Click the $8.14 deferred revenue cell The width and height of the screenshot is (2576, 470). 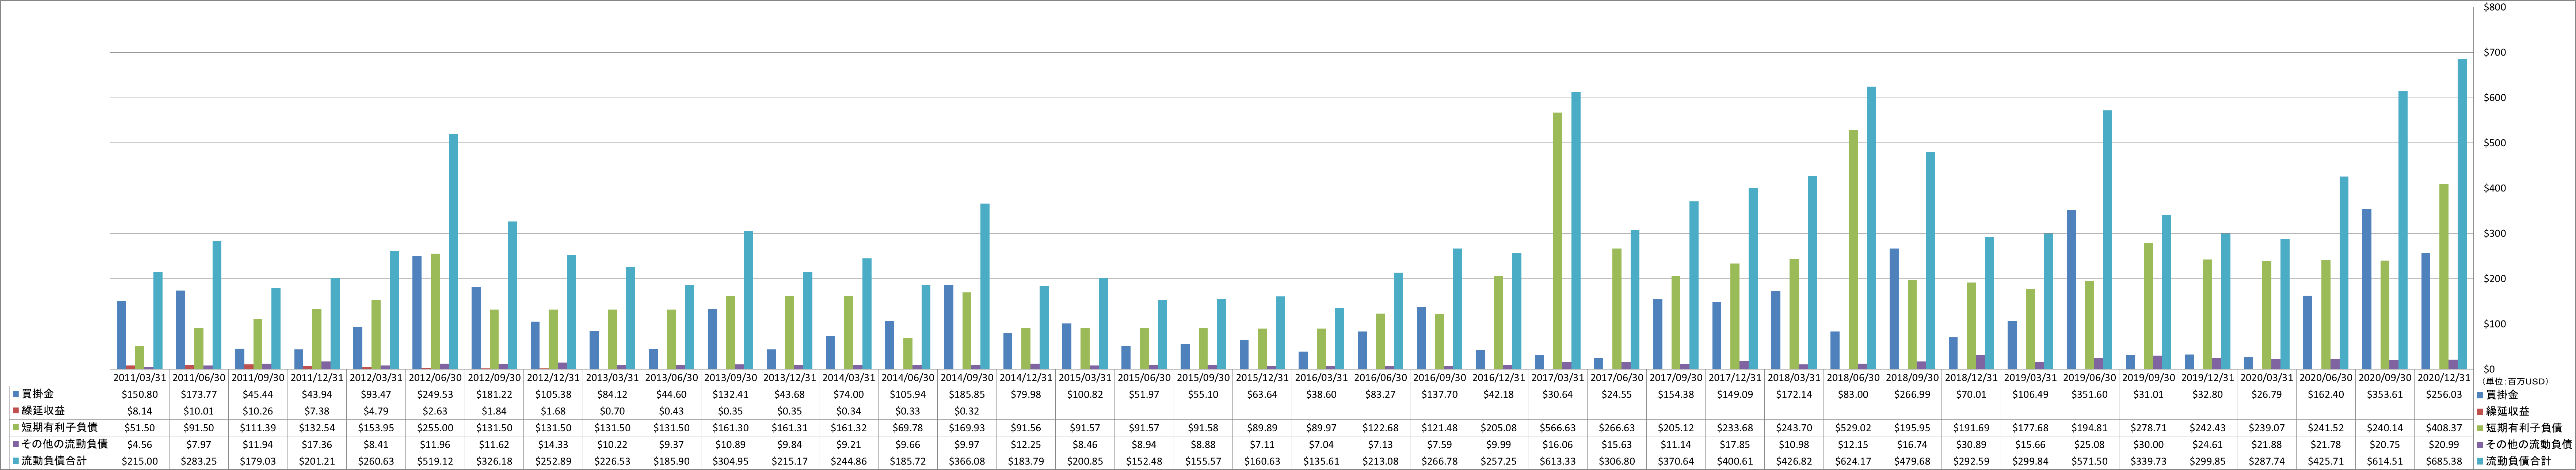(x=140, y=411)
